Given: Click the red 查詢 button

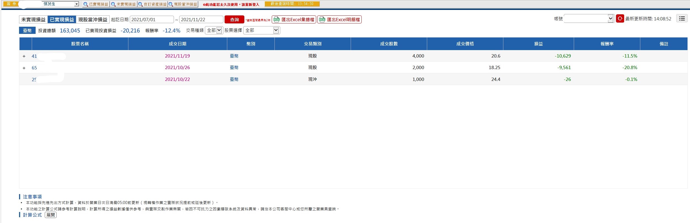Looking at the screenshot, I should pos(234,20).
